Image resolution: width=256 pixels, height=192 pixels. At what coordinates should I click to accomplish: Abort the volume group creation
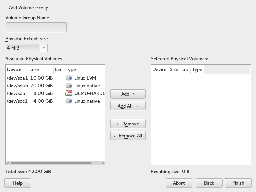[179, 183]
